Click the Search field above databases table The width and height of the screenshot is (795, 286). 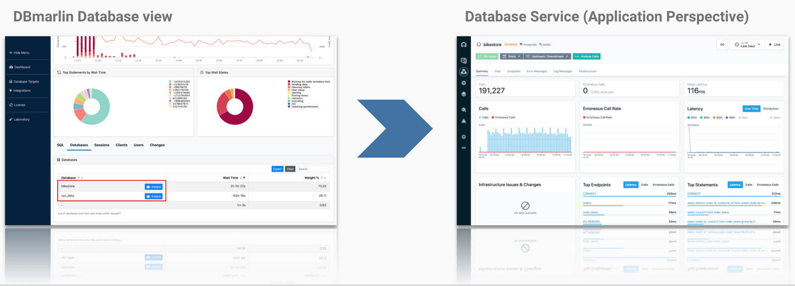pos(312,169)
